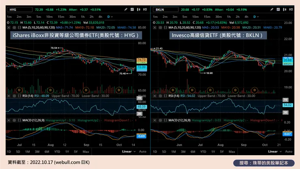The height and width of the screenshot is (169, 300).
Task: Toggle MACD visibility eye in HYG chart
Action: (14, 120)
